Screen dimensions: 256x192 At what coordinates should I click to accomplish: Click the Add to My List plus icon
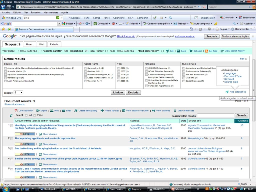[x=102, y=111]
